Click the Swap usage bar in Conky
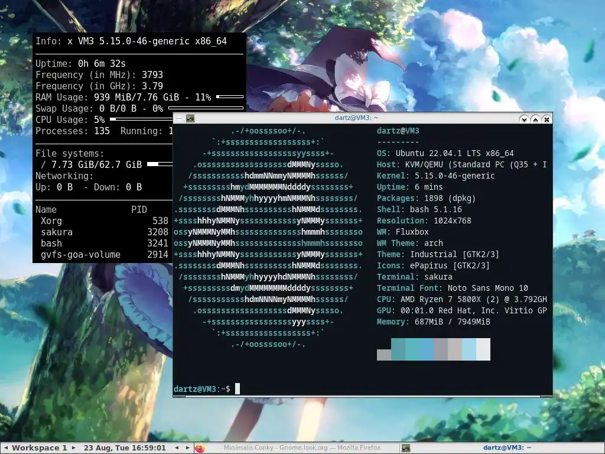Viewport: 605px width, 454px height. pos(206,108)
